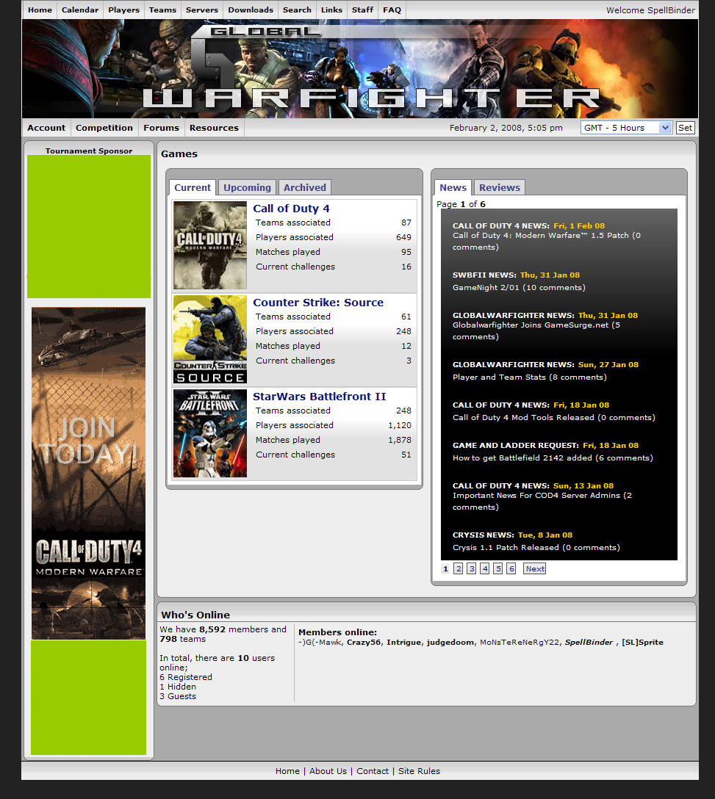The image size is (715, 799).
Task: Open the GameNight 2/01 news item
Action: click(519, 287)
